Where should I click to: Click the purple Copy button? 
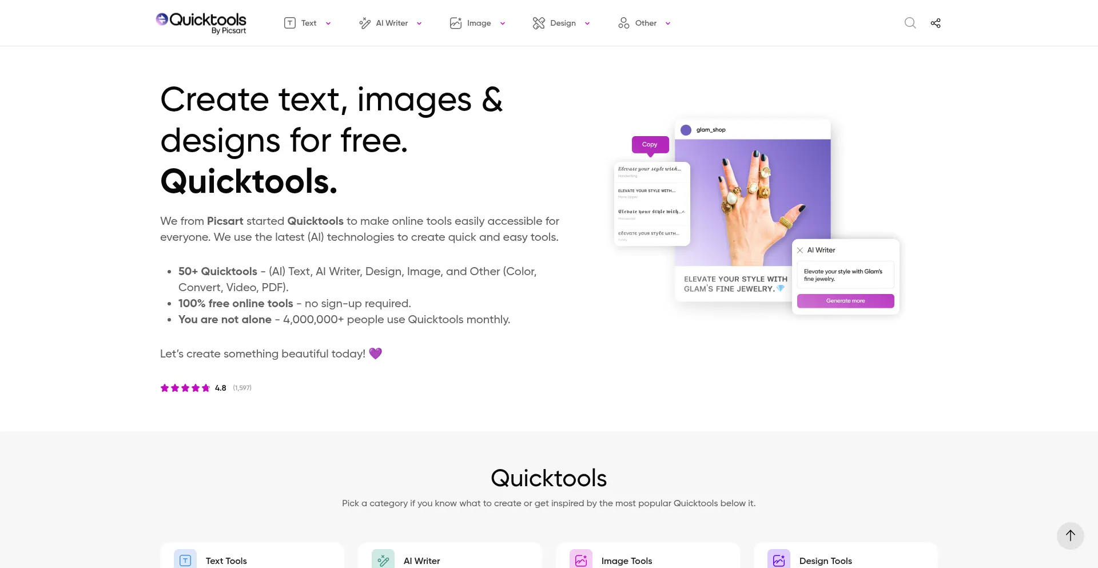pyautogui.click(x=650, y=145)
